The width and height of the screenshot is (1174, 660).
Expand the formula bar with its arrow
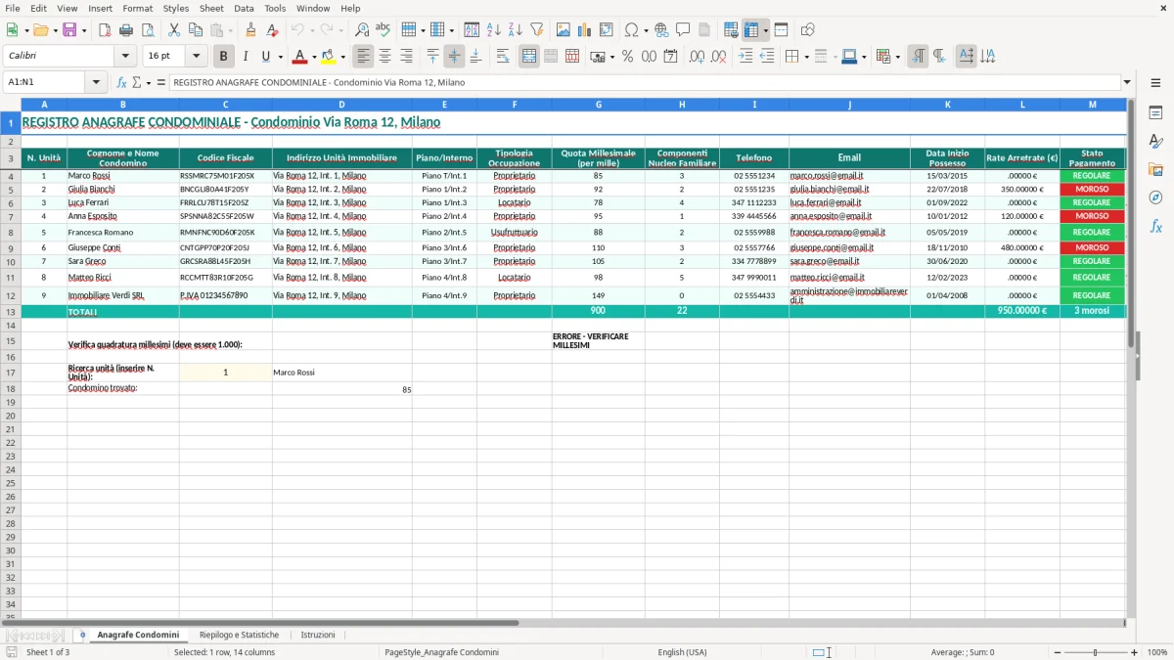pyautogui.click(x=1127, y=82)
